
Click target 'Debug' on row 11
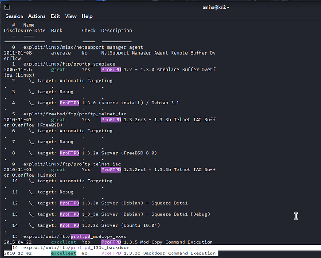66,192
